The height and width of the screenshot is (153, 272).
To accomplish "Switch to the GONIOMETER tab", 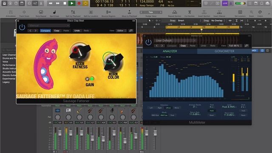I will coord(224,51).
